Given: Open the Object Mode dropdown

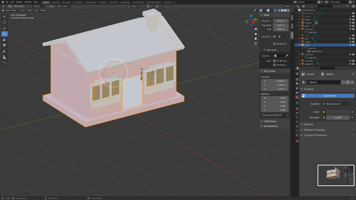Looking at the screenshot, I should (10, 10).
